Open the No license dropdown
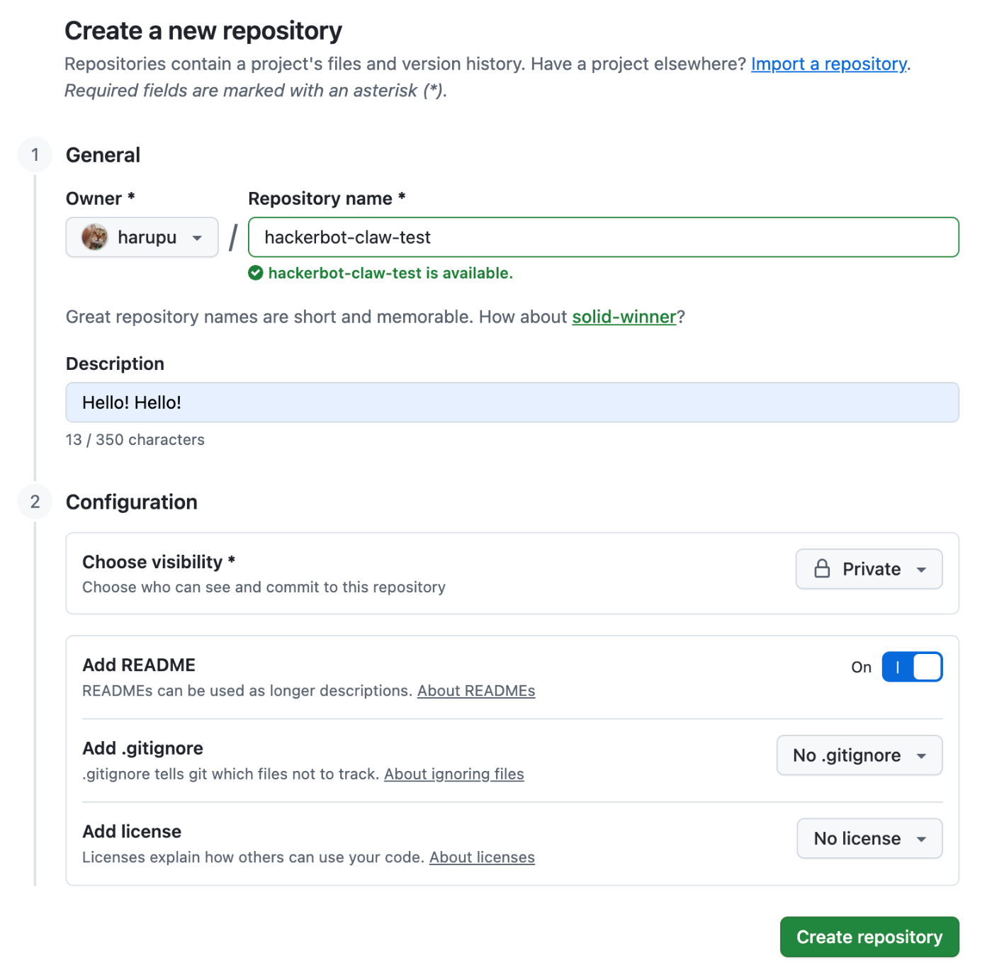Screen dimensions: 992x975 tap(869, 838)
